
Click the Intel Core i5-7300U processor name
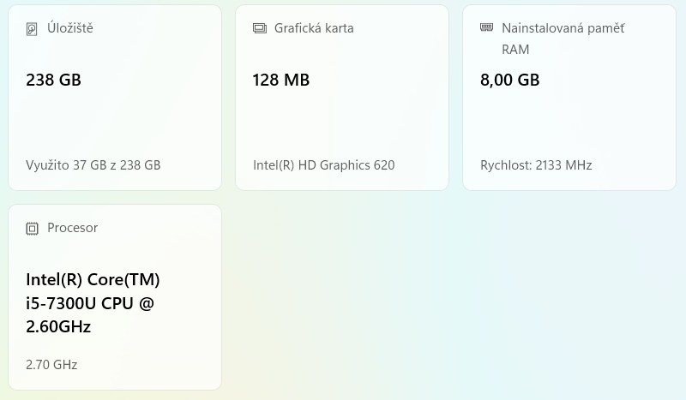click(x=93, y=303)
